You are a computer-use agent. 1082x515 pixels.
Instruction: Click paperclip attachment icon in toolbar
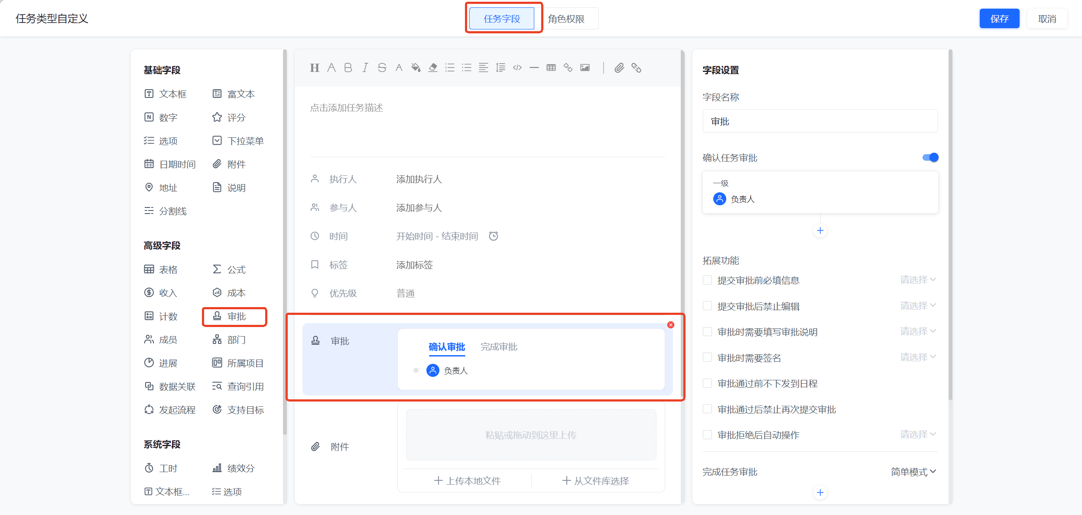[x=619, y=68]
